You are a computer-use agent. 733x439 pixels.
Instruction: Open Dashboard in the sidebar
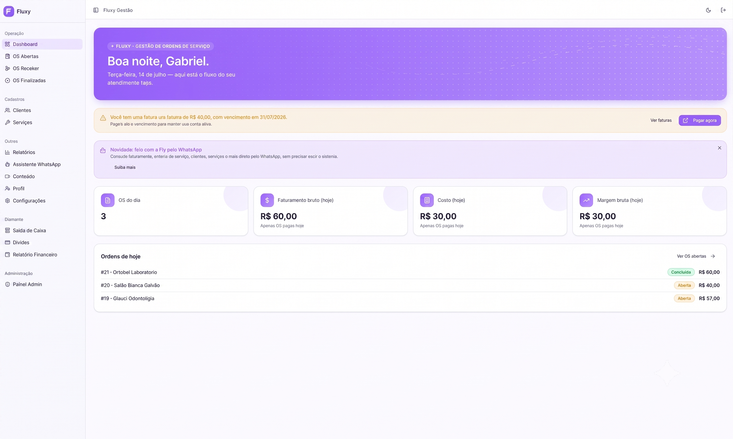tap(42, 44)
